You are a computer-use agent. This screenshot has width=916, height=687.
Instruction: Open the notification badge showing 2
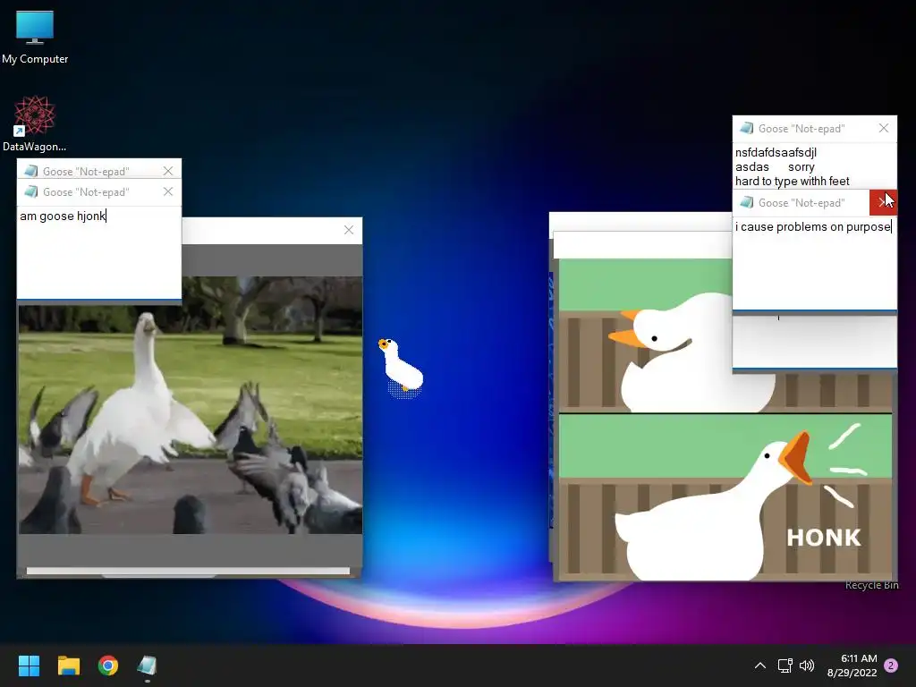pos(891,666)
